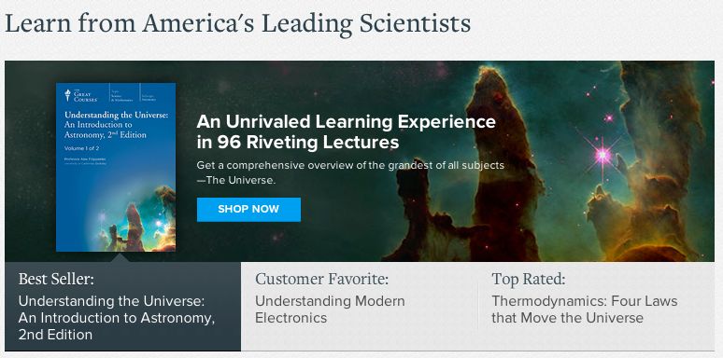The height and width of the screenshot is (358, 723).
Task: Click the nebula artwork on the course cover
Action: 138,218
